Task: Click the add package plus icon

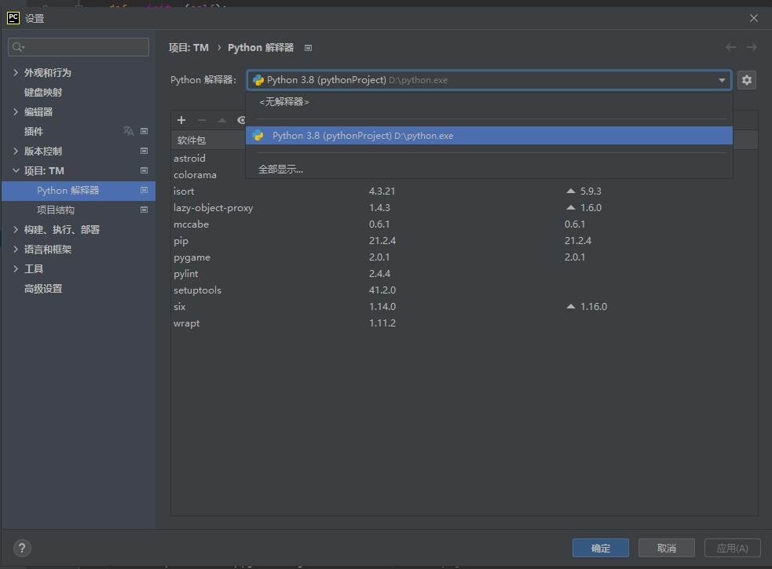Action: (181, 120)
